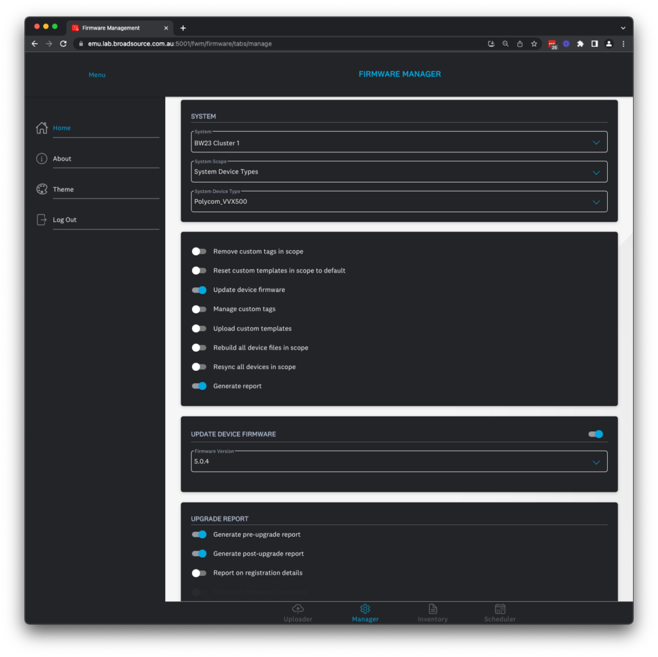
Task: Enable Rebuild all device files in scope
Action: [199, 348]
